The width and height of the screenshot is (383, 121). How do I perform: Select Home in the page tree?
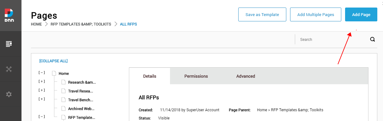pos(64,74)
